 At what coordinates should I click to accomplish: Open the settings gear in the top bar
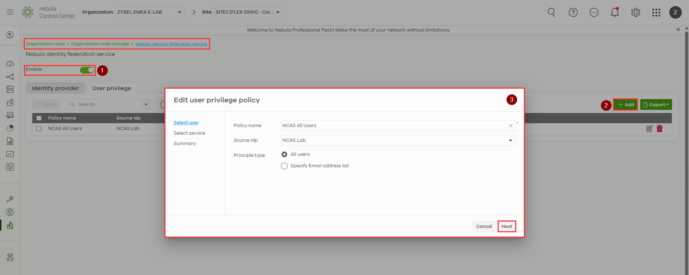(636, 13)
